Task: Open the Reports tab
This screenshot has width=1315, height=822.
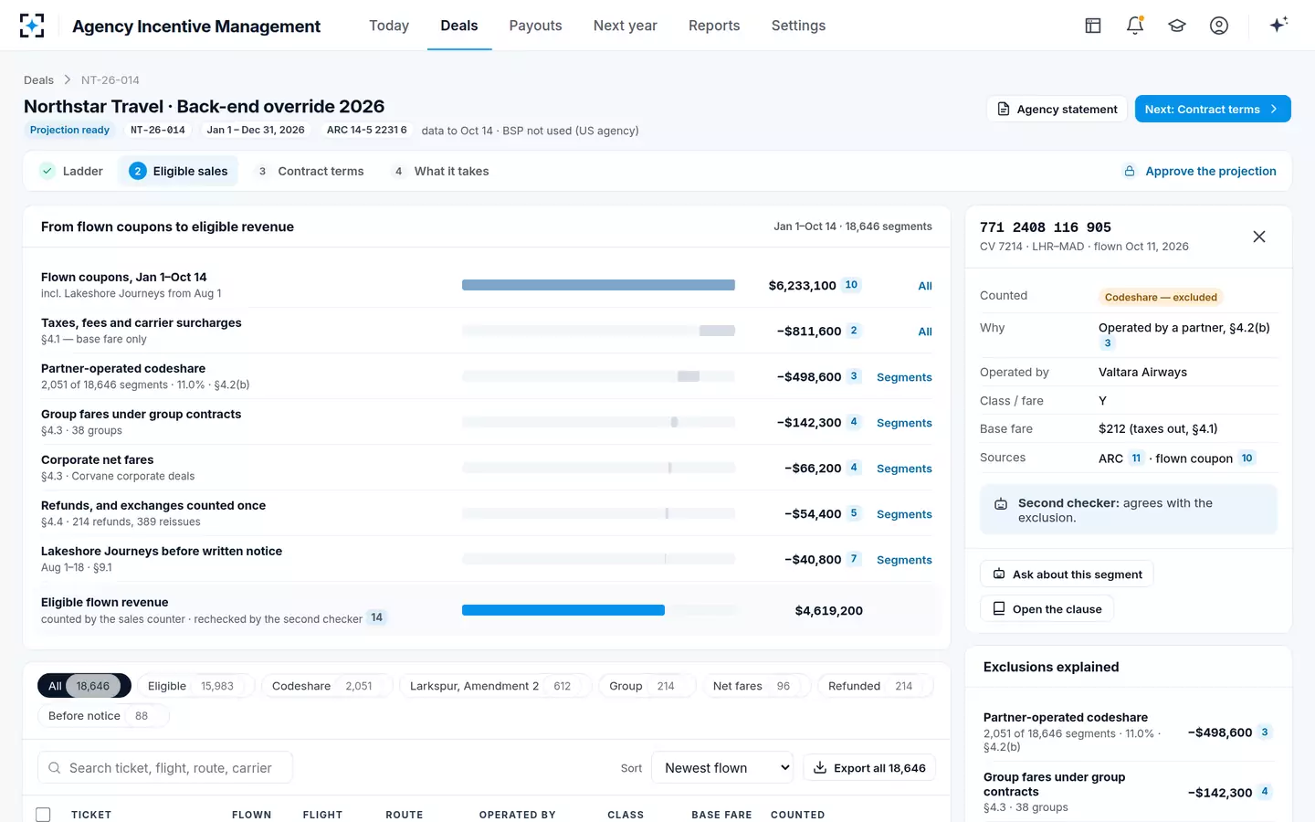Action: (x=714, y=26)
